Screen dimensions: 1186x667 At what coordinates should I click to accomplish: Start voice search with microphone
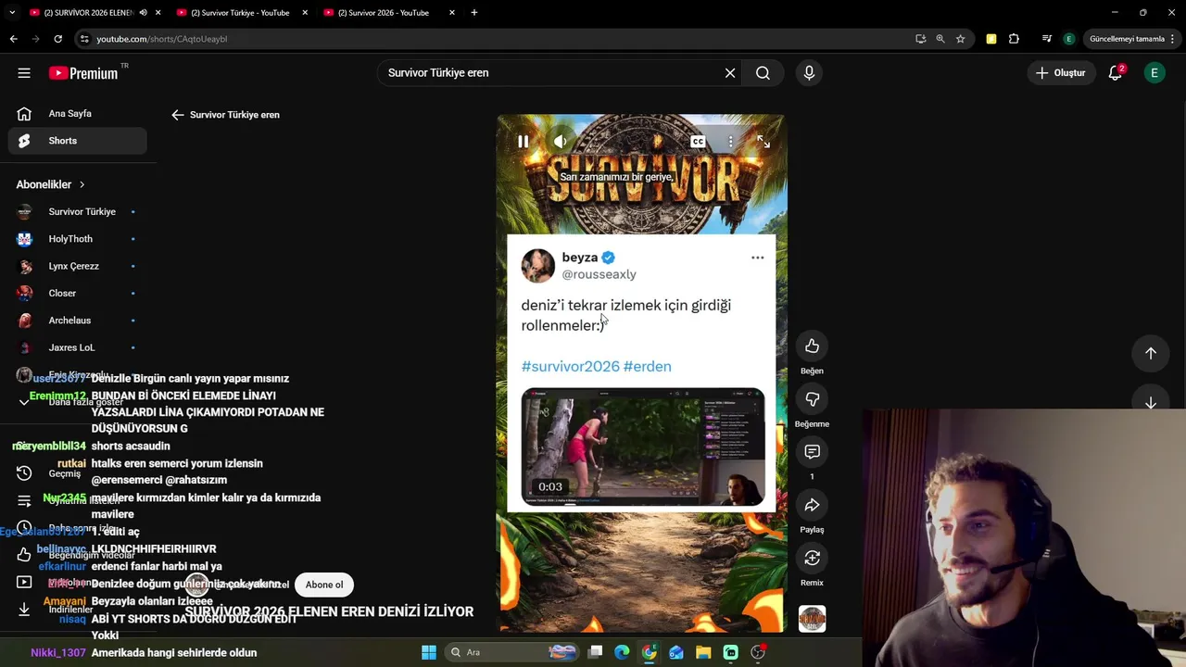[x=809, y=73]
